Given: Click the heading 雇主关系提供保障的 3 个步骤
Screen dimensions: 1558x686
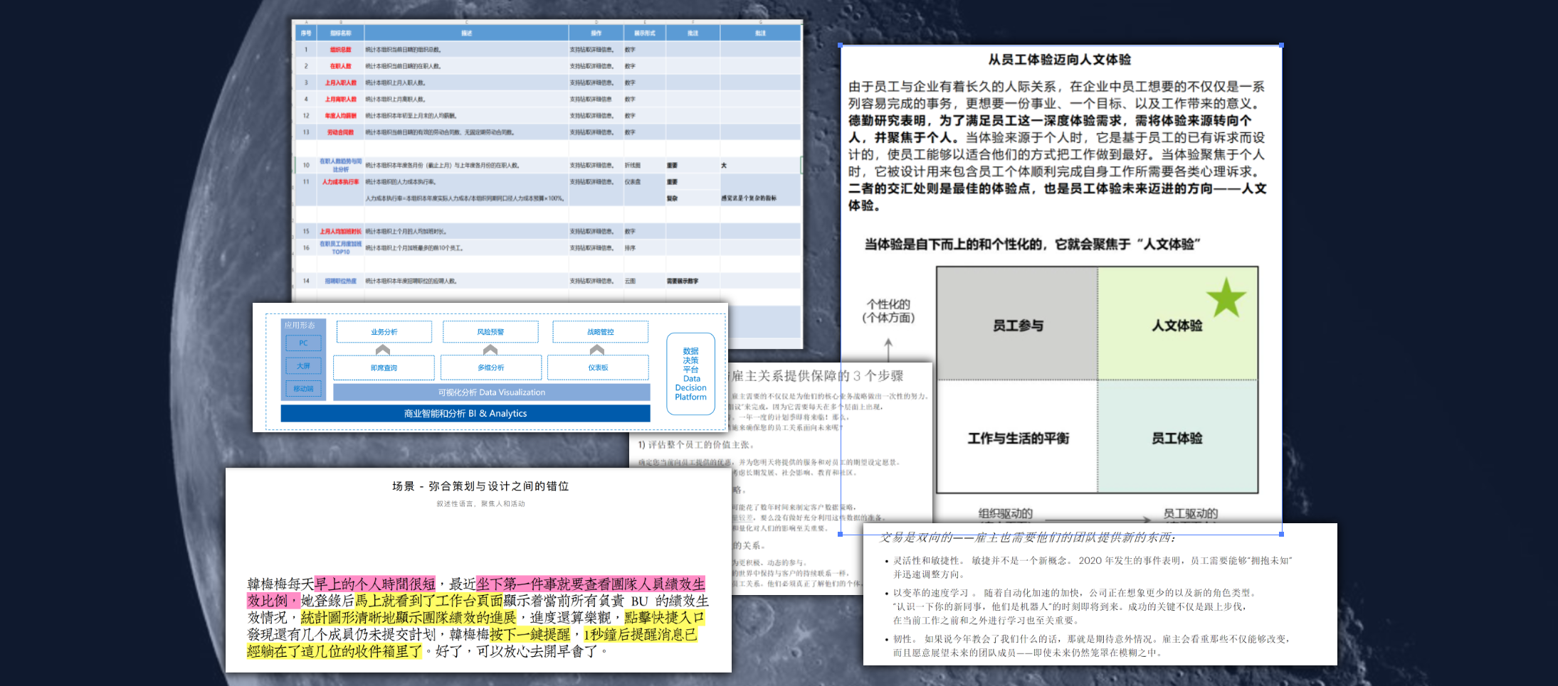Looking at the screenshot, I should pos(817,375).
